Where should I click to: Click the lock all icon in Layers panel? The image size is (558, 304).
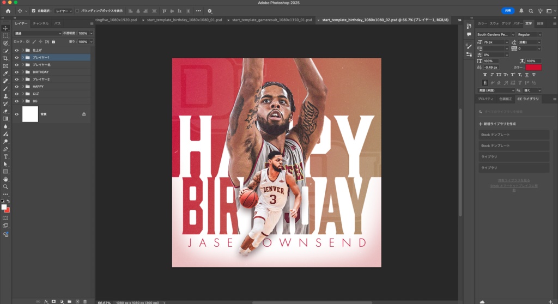pos(53,41)
